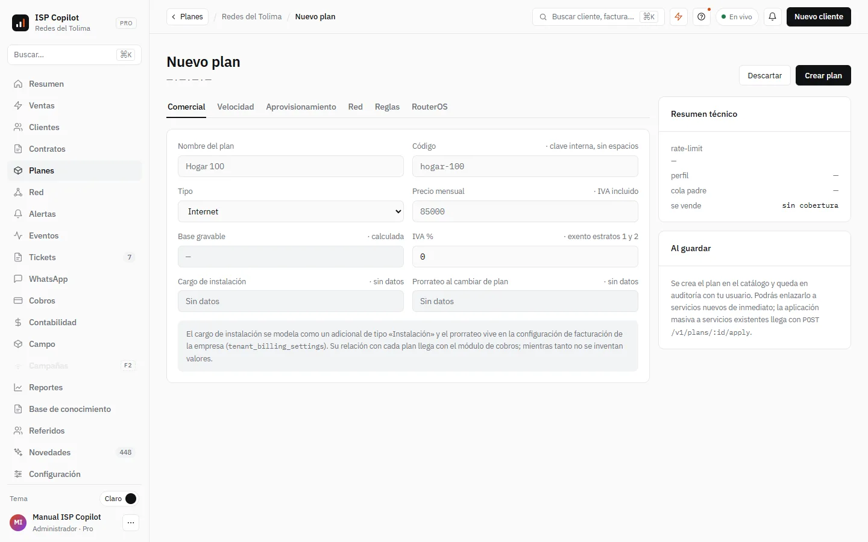
Task: Open Cobros section
Action: (74, 301)
